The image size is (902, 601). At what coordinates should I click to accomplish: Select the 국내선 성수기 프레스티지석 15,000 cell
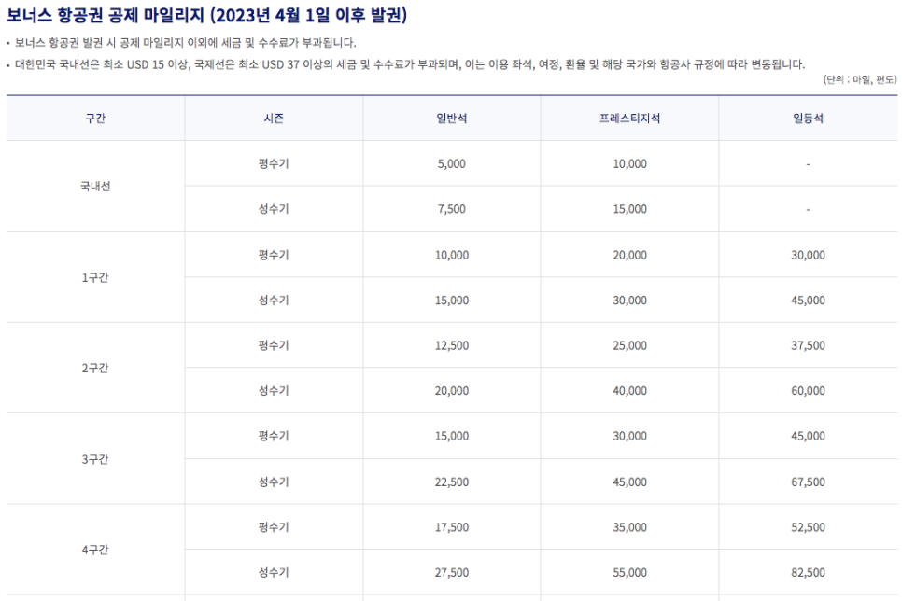click(x=627, y=209)
